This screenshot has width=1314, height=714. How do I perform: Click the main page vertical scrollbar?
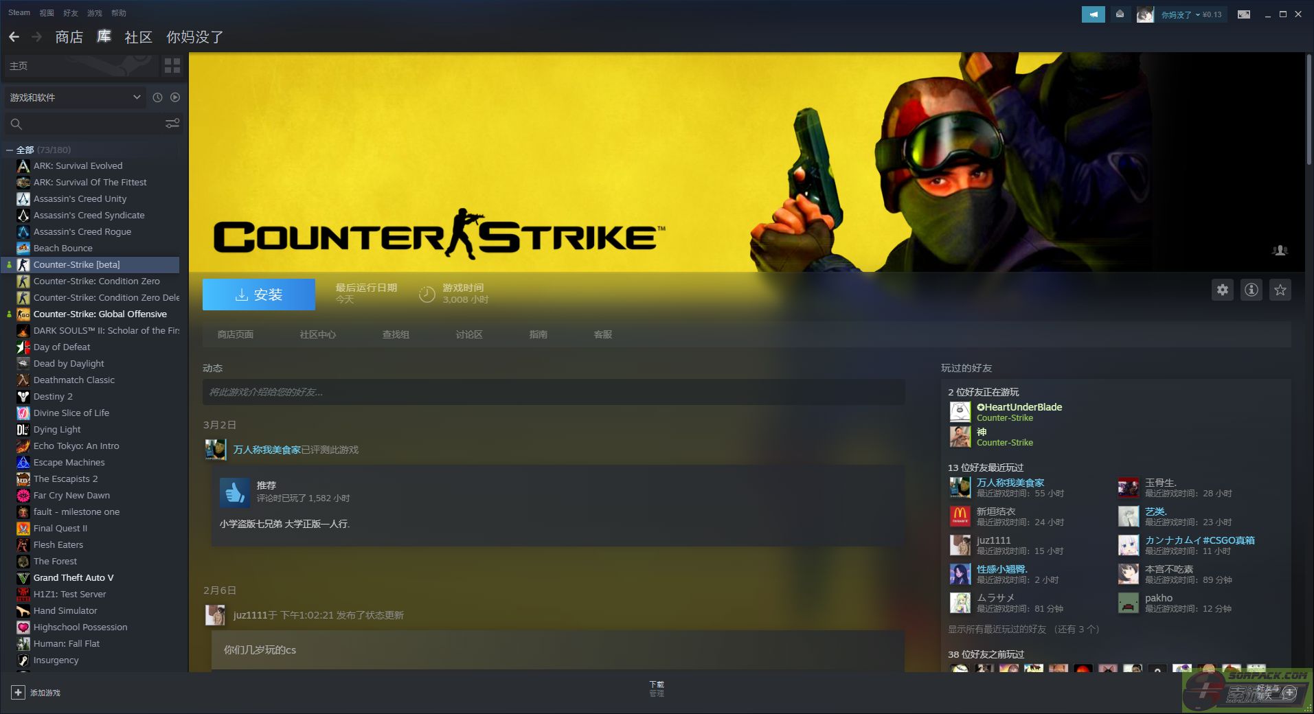1309,110
